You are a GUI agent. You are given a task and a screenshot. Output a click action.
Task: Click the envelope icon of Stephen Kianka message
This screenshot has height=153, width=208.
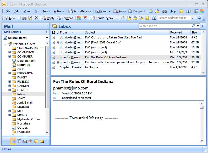53,67
